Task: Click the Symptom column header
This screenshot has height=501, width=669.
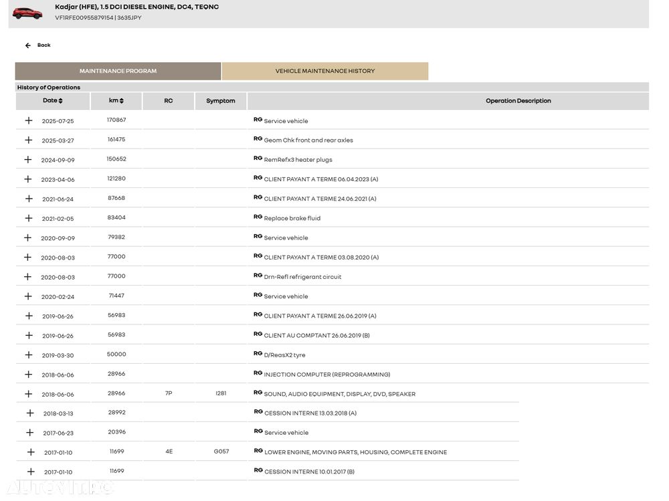Action: point(221,101)
